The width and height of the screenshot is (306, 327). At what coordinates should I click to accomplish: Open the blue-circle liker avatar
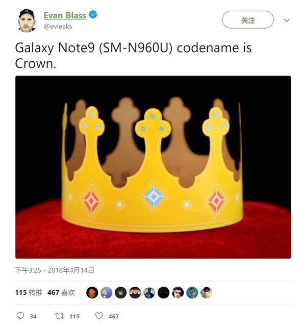[192, 292]
